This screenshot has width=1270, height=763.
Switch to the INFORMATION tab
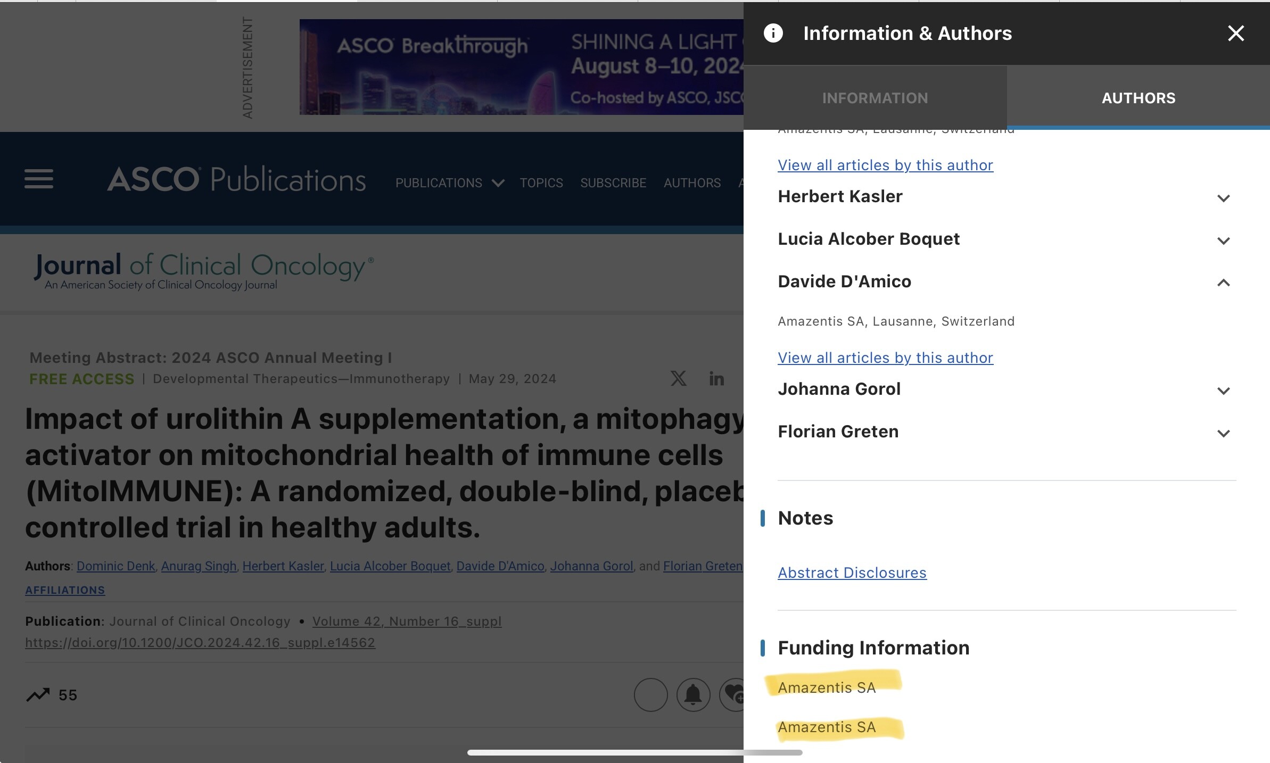tap(875, 98)
